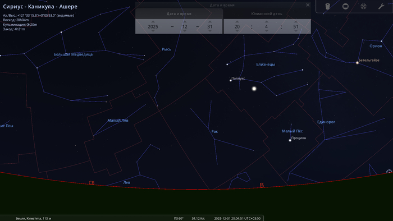This screenshot has width=393, height=221.
Task: Click the trash can icon in ocular toolbar
Action: (327, 6)
